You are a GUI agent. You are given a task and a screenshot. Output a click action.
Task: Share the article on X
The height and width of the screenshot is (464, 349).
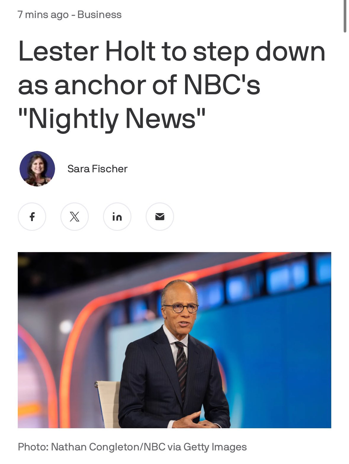click(x=75, y=217)
